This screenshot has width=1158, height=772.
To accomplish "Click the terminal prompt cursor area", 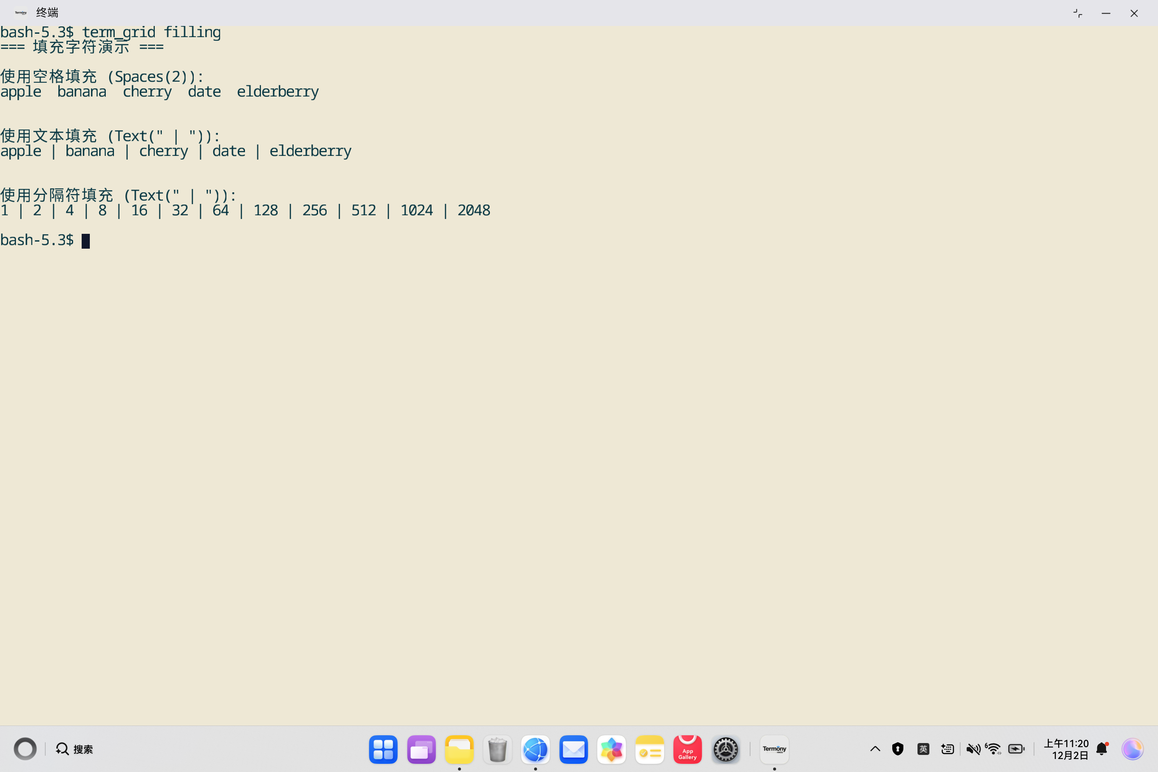I will (x=86, y=241).
